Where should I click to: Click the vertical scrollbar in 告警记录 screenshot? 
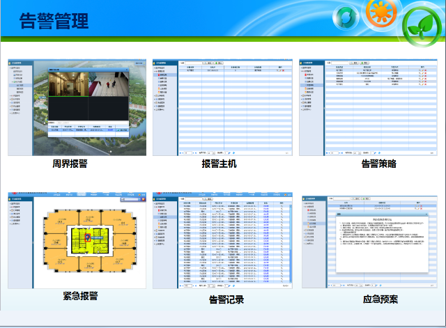point(291,242)
